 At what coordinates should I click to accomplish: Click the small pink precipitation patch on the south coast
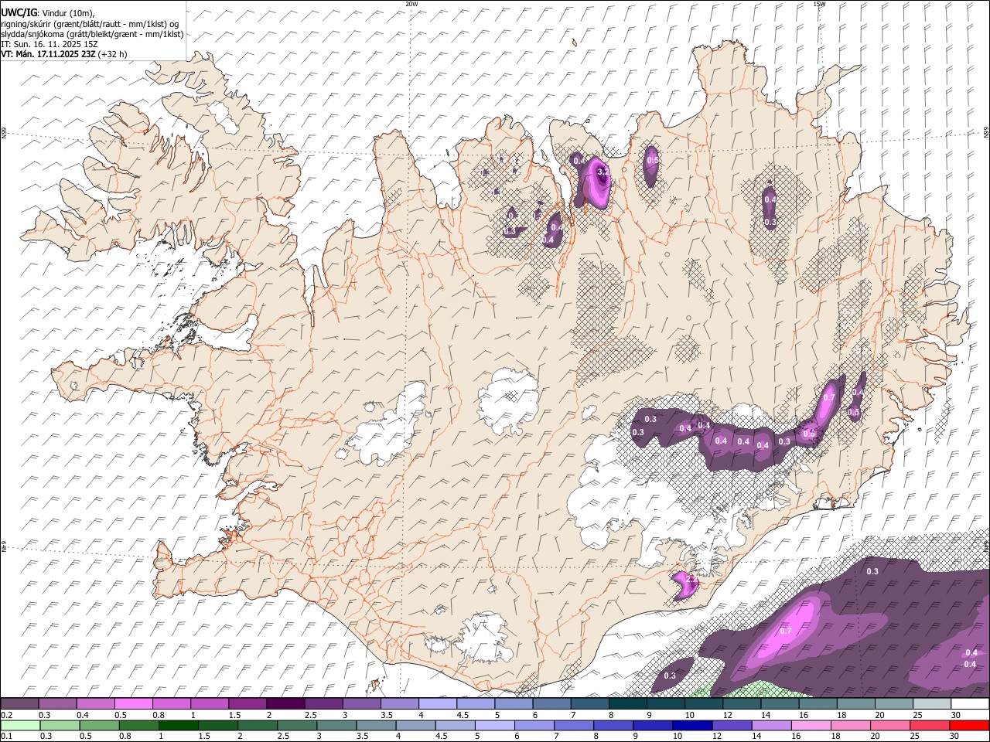[684, 585]
